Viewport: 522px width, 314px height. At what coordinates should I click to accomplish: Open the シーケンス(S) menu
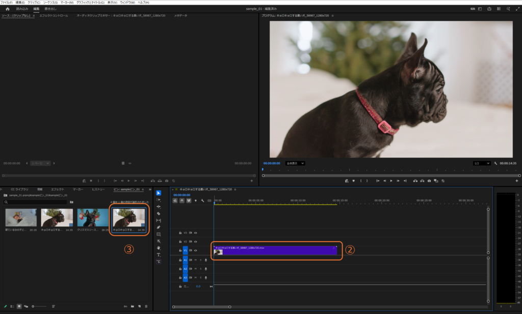(50, 3)
